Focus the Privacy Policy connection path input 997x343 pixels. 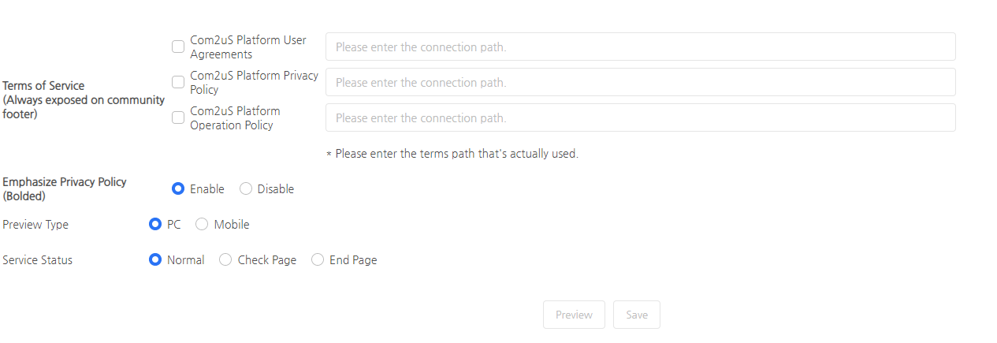pyautogui.click(x=640, y=82)
